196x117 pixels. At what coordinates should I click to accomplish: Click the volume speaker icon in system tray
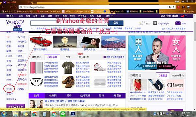pyautogui.click(x=177, y=114)
